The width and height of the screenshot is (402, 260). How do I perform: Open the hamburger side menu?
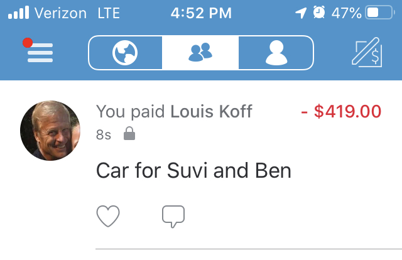[40, 53]
